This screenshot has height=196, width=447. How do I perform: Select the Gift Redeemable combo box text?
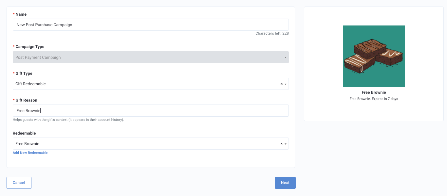30,84
